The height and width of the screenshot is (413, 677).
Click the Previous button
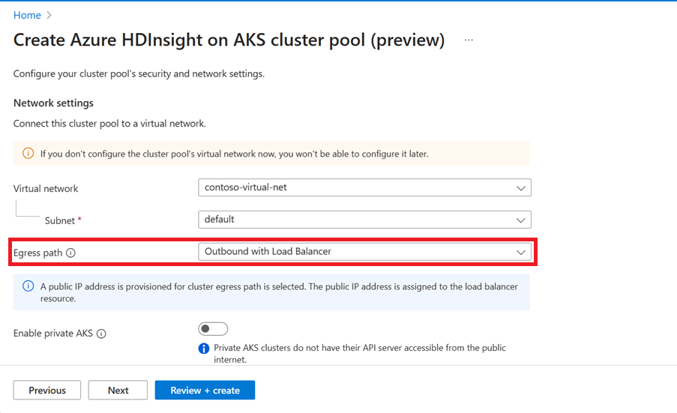click(x=47, y=391)
